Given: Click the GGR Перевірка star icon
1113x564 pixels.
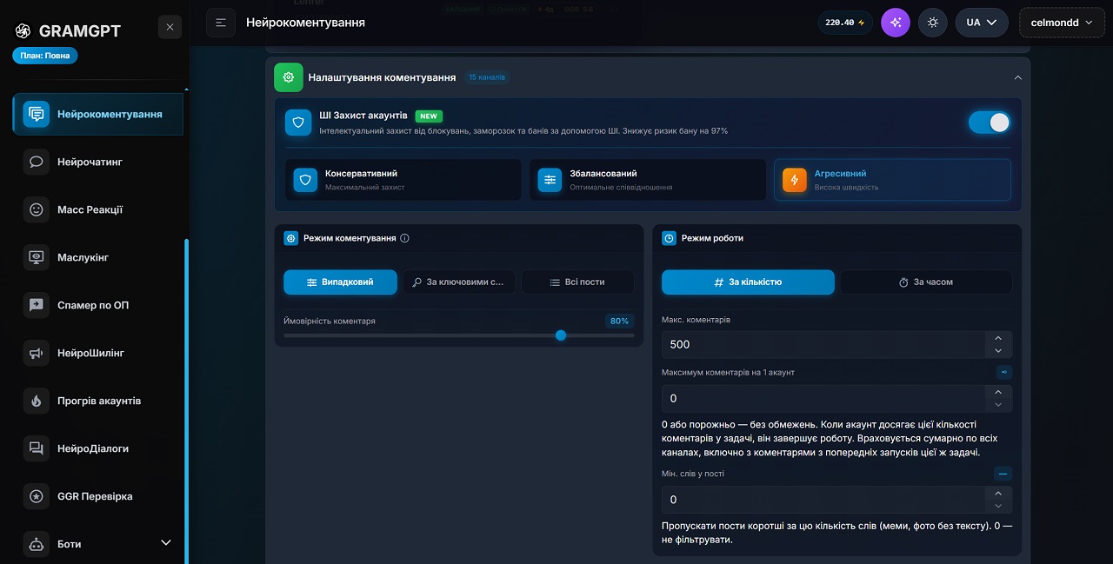Looking at the screenshot, I should point(37,496).
